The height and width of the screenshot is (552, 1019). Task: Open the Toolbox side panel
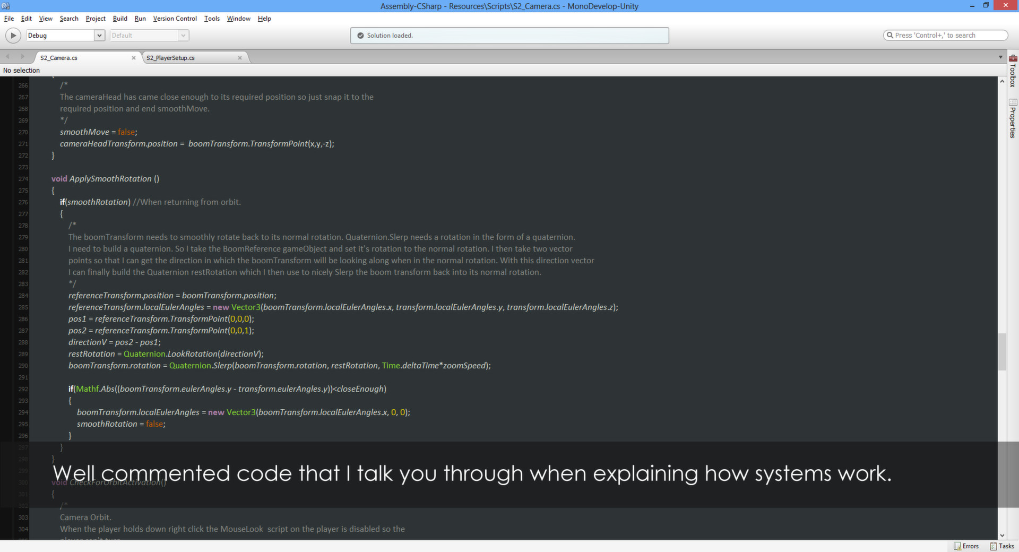pos(1013,71)
